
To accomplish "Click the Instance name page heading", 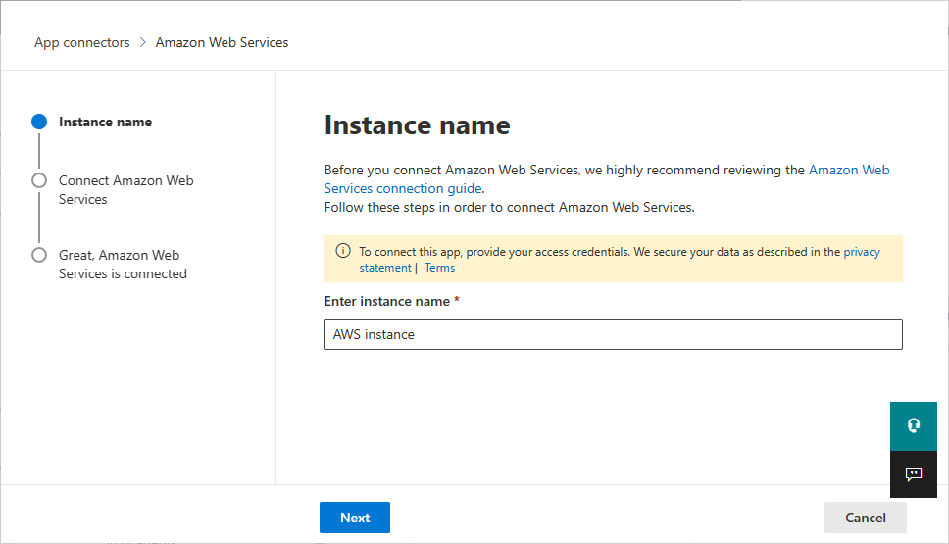I will click(417, 125).
